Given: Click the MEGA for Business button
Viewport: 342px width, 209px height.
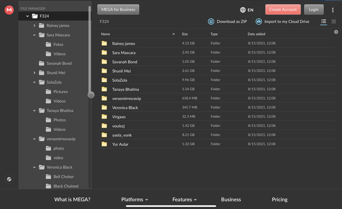Looking at the screenshot, I should pos(118,9).
